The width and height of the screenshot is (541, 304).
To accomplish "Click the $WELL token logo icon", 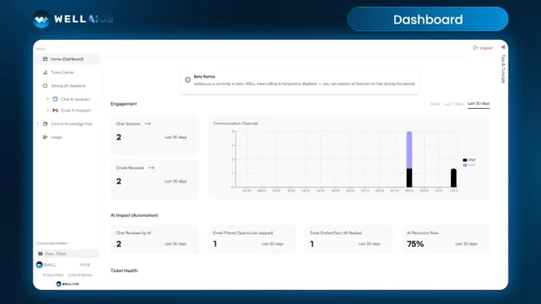I will [x=39, y=265].
